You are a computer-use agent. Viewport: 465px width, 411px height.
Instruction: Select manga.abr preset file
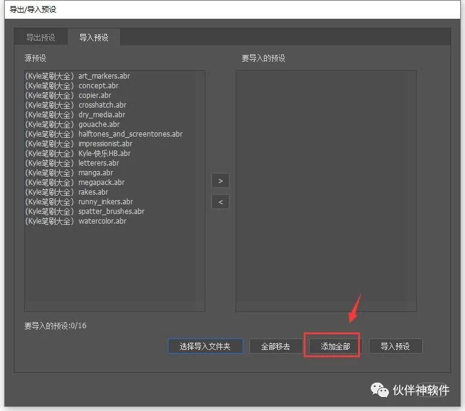(x=69, y=173)
